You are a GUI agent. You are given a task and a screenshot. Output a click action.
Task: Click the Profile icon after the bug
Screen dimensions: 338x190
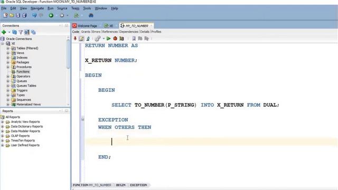(121, 39)
